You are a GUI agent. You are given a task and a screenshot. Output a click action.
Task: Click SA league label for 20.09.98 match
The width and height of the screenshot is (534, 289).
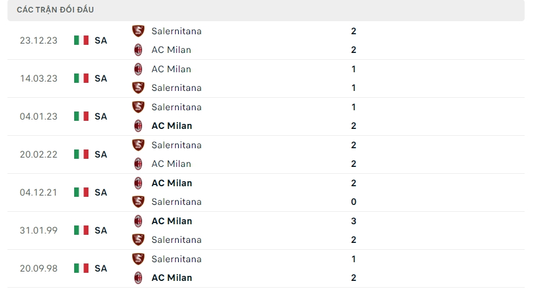click(x=101, y=268)
